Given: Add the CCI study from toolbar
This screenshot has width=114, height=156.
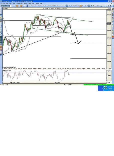Looking at the screenshot, I should 32,6.
